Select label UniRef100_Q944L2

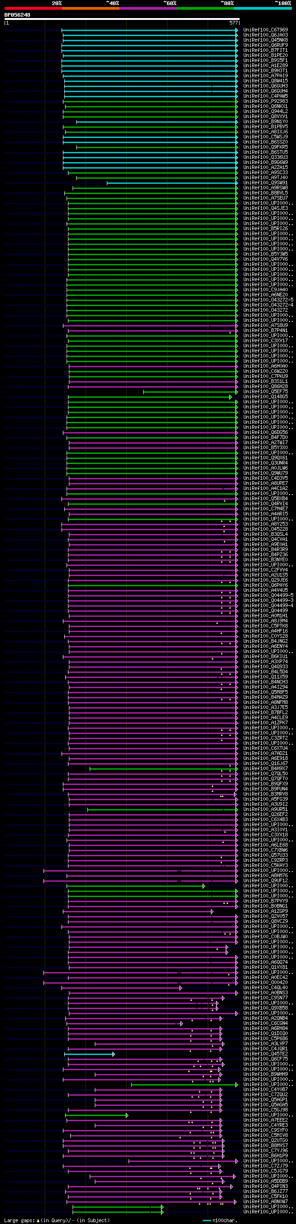[265, 112]
